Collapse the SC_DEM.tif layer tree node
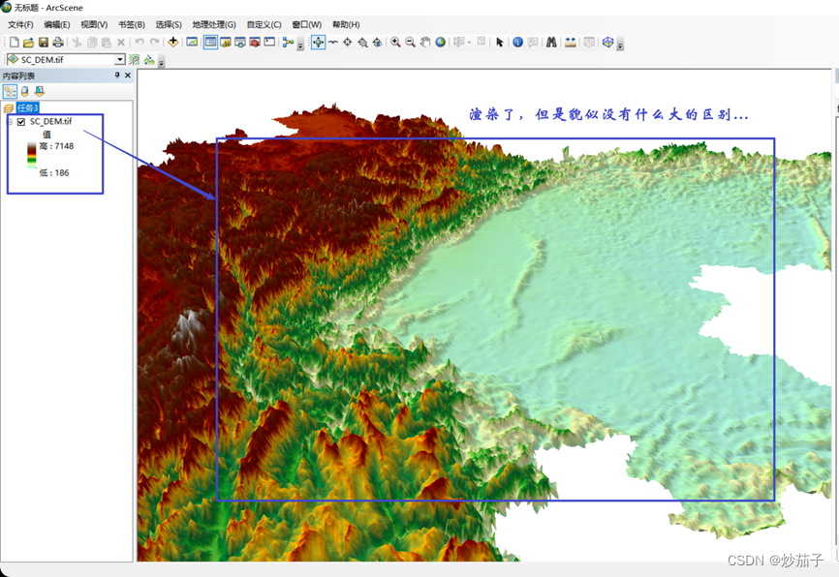The height and width of the screenshot is (577, 839). 9,122
